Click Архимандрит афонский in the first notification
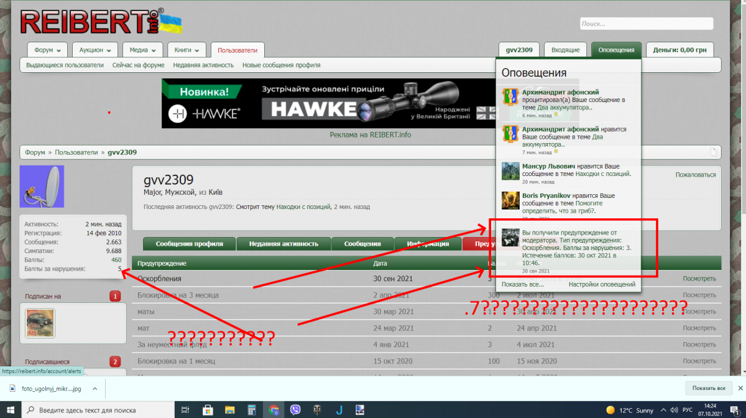Image resolution: width=746 pixels, height=418 pixels. [561, 92]
